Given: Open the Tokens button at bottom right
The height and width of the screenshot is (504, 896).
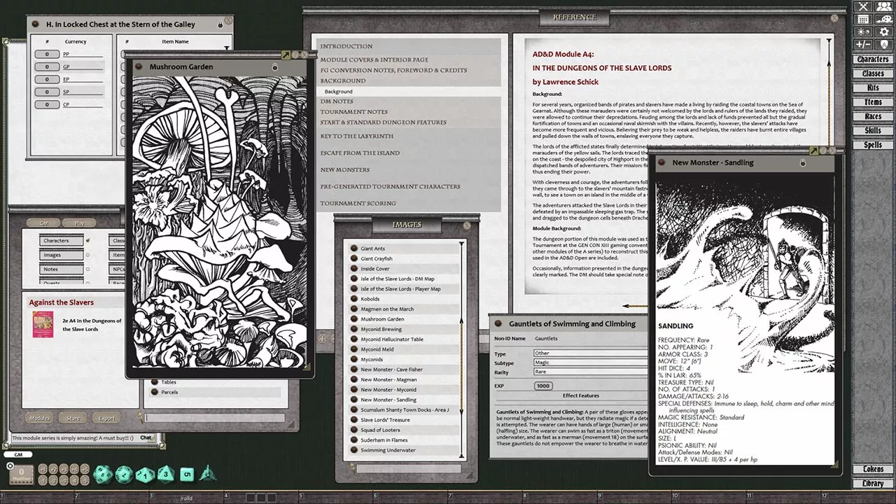Looking at the screenshot, I should [x=873, y=470].
